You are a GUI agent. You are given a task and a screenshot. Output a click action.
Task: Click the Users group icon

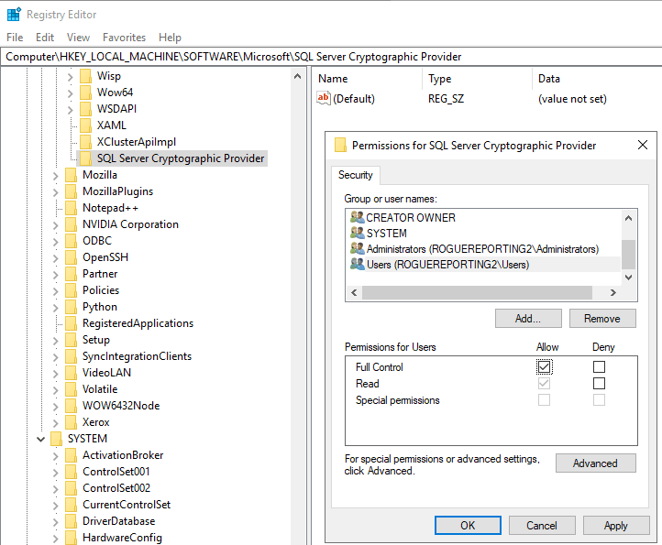pos(358,264)
